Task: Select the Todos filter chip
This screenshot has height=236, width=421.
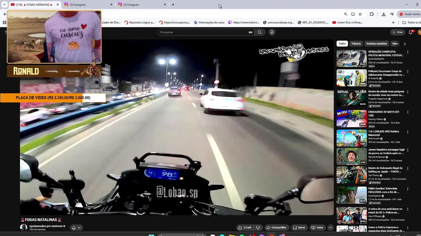Action: point(342,44)
